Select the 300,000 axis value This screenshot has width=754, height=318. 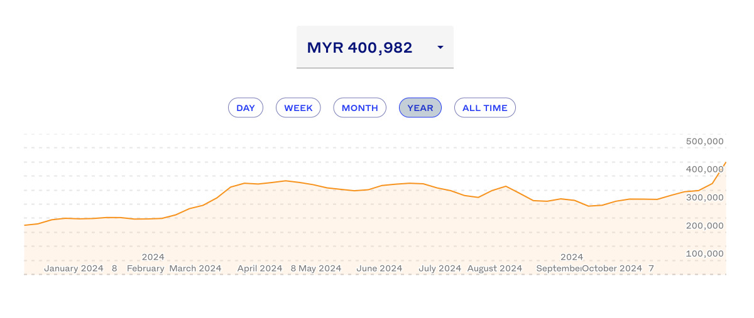(704, 198)
